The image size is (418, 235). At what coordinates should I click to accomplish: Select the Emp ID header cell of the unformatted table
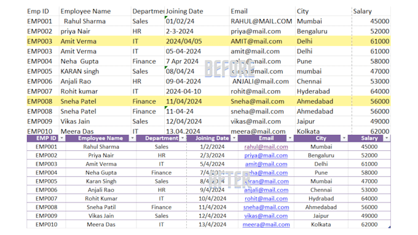tap(42, 12)
